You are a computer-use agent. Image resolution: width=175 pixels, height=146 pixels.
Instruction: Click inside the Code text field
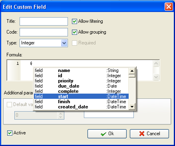click(44, 32)
